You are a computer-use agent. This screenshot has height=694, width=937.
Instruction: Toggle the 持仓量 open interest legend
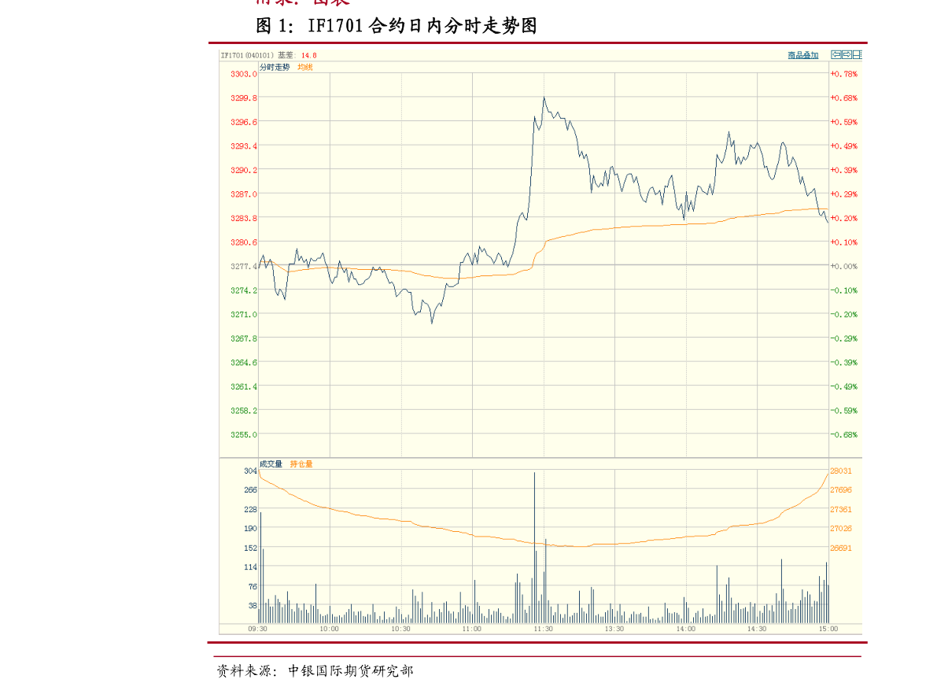click(301, 464)
